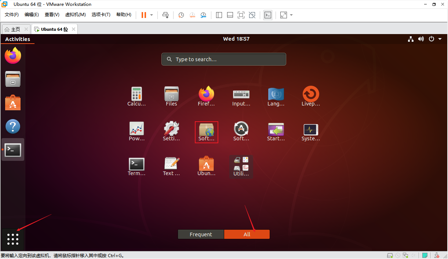The height and width of the screenshot is (259, 448).
Task: Expand the power options dropdown beside pause
Action: click(x=152, y=15)
